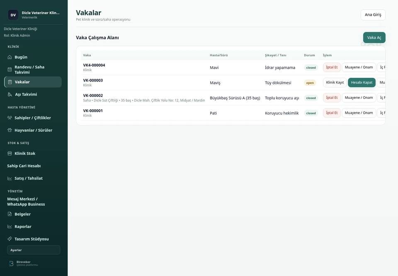This screenshot has width=398, height=276.
Task: Open Muayene / Onam for VK4-000004
Action: [x=359, y=67]
